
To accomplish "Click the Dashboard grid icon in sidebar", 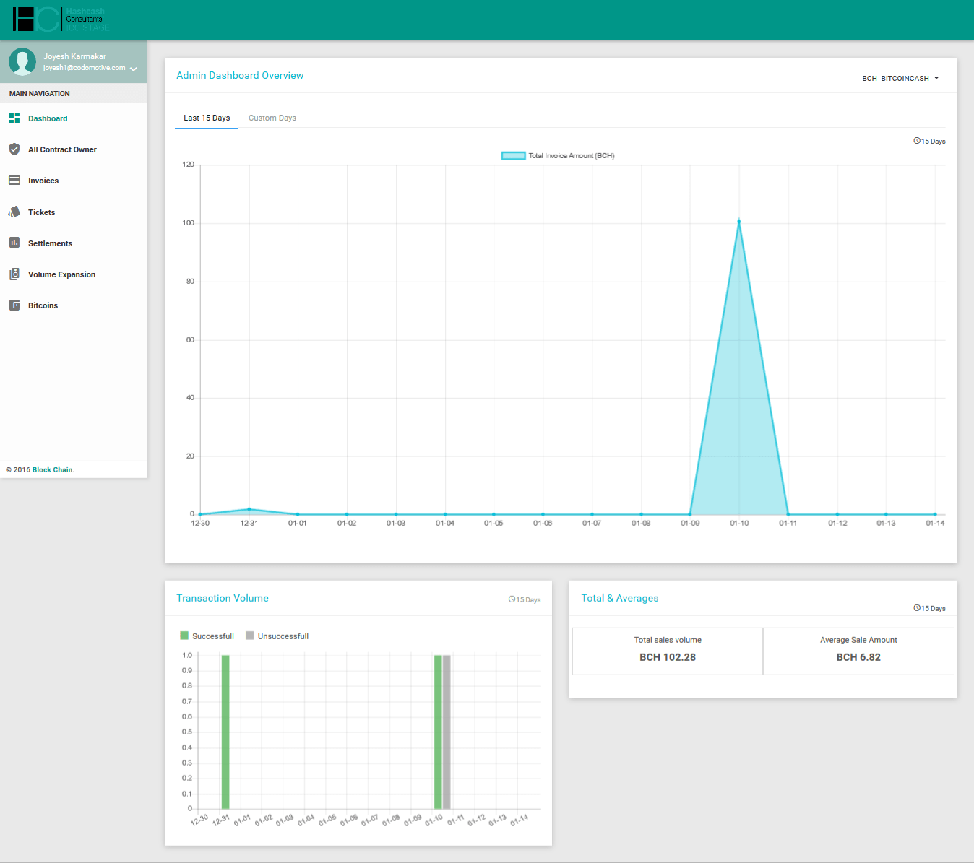I will [x=14, y=118].
